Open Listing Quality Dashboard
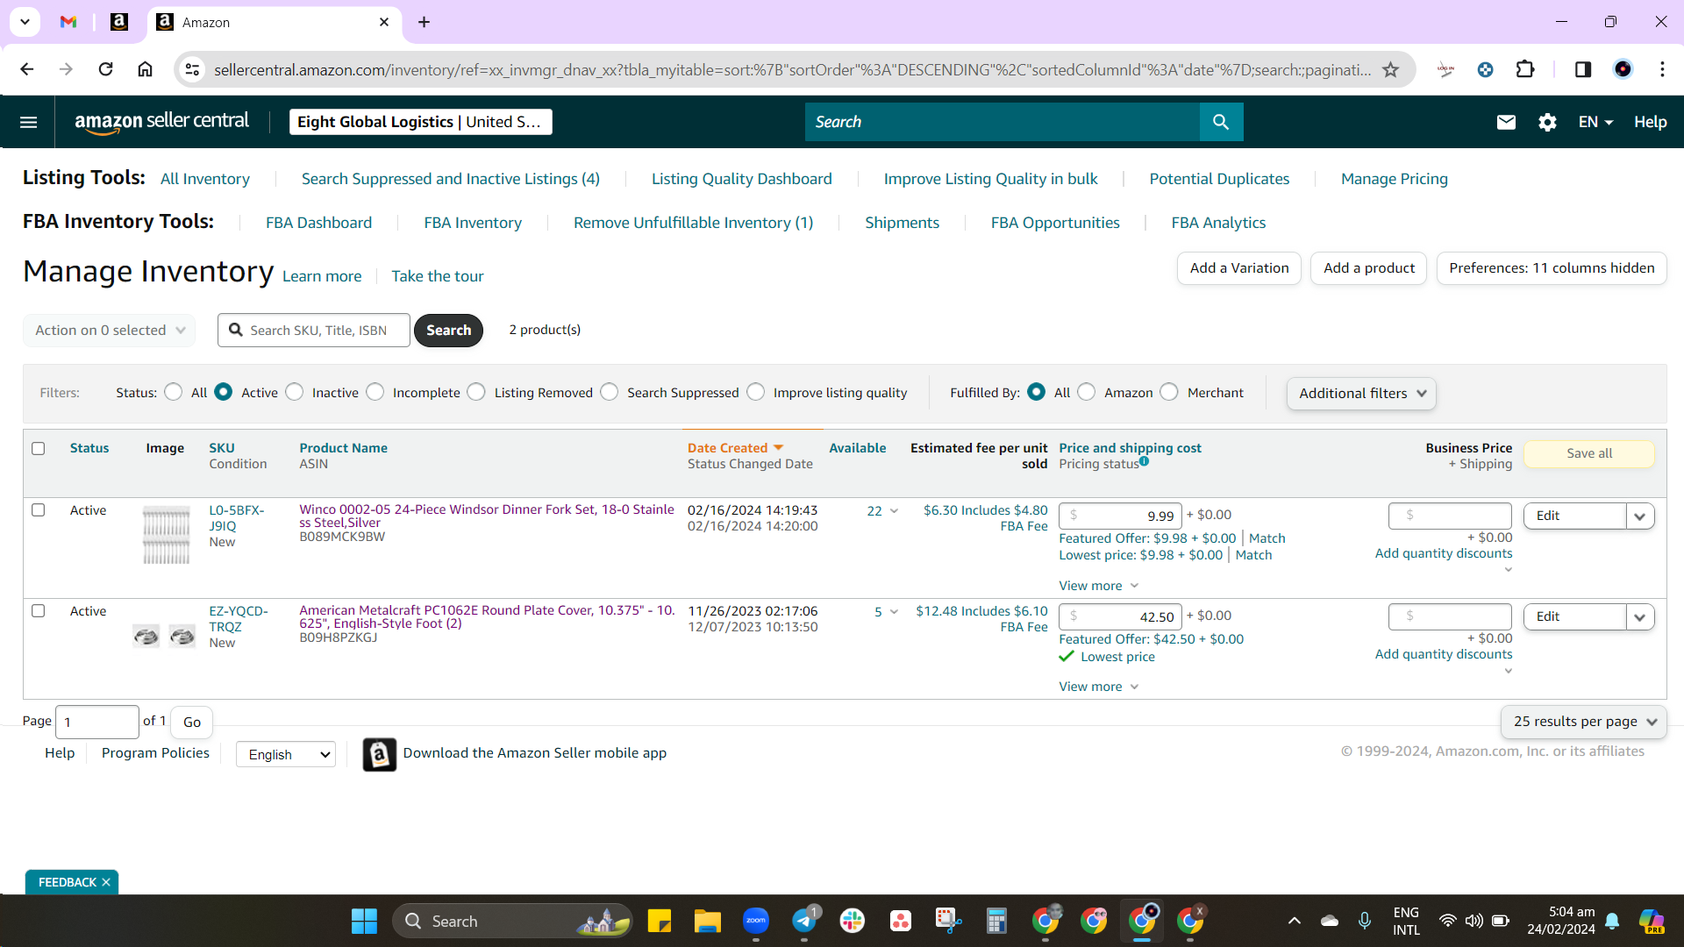This screenshot has height=947, width=1684. coord(742,179)
